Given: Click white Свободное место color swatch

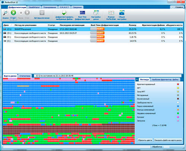Looking at the screenshot, I should pos(178,103).
